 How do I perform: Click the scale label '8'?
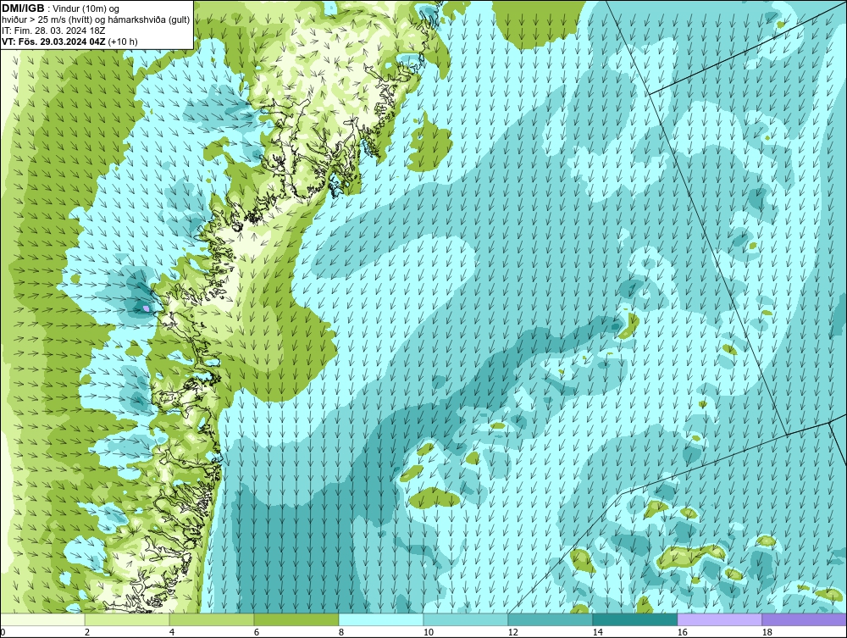[x=341, y=632]
